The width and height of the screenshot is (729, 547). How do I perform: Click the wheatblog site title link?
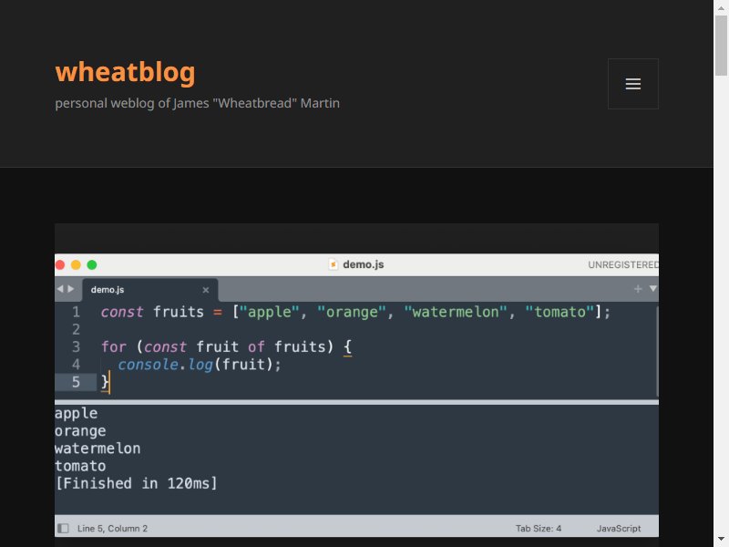tap(125, 72)
